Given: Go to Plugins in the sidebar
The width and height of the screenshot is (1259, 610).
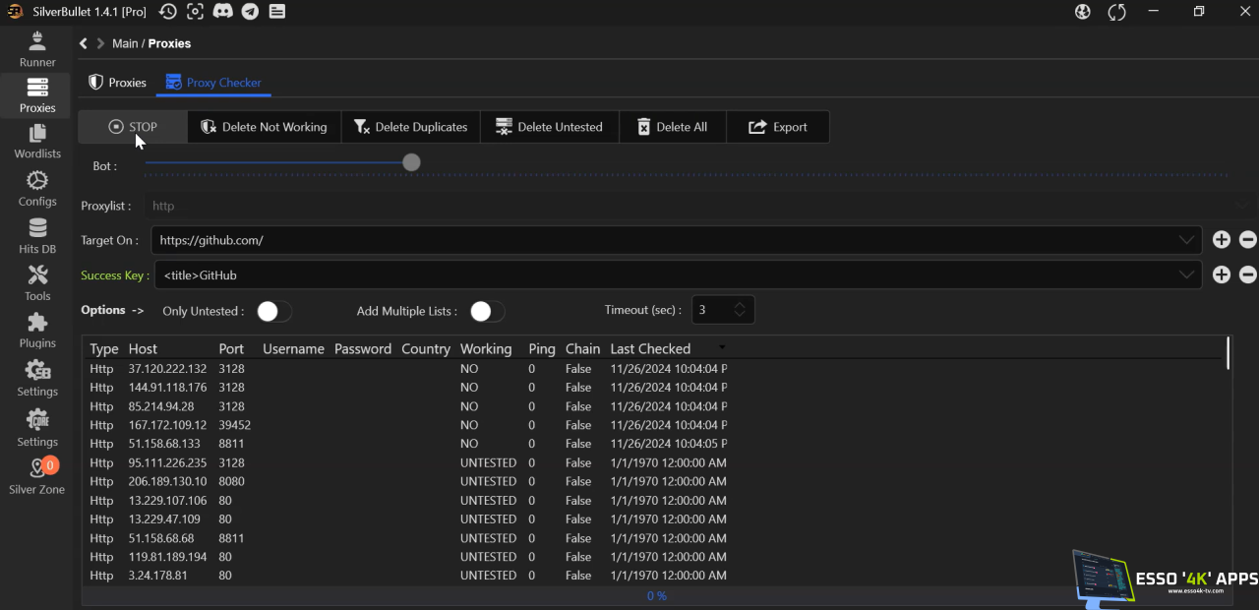Looking at the screenshot, I should coord(37,331).
